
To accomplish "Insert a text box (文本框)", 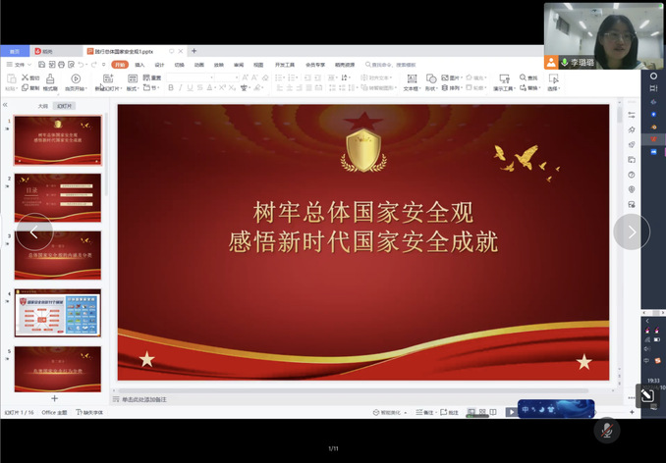I will 412,81.
